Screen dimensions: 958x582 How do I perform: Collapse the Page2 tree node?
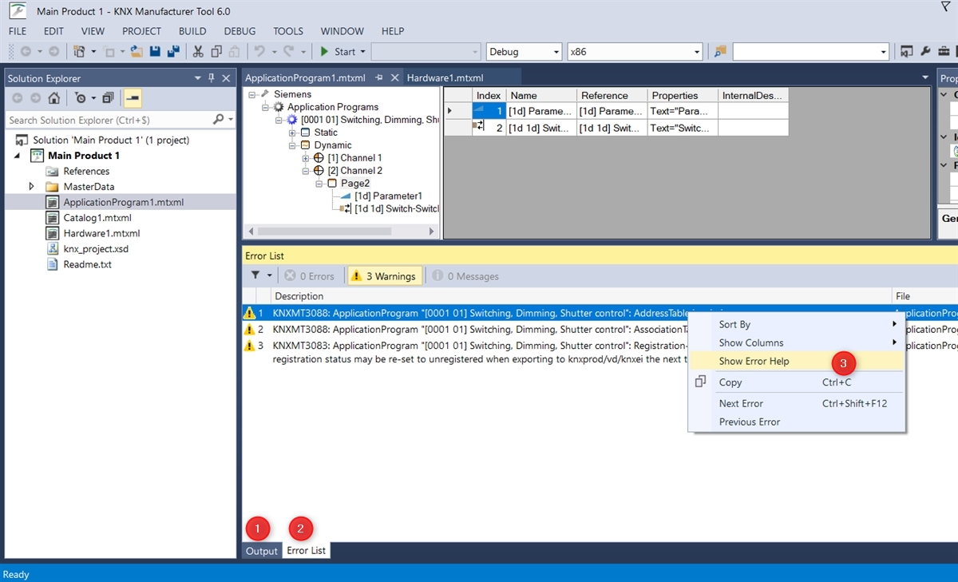(320, 184)
